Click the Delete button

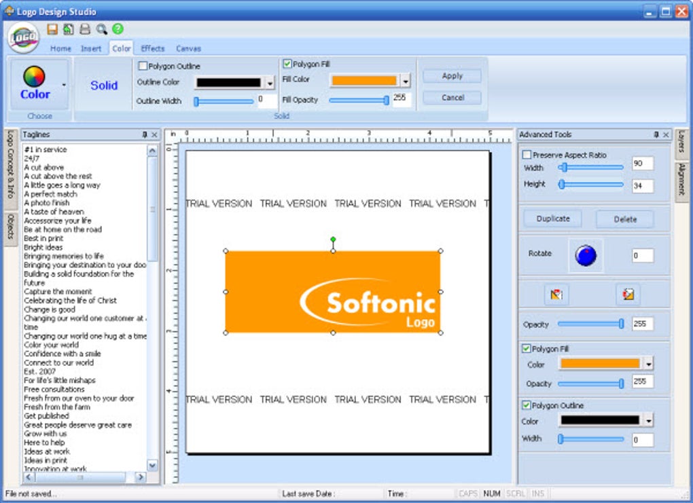(625, 219)
